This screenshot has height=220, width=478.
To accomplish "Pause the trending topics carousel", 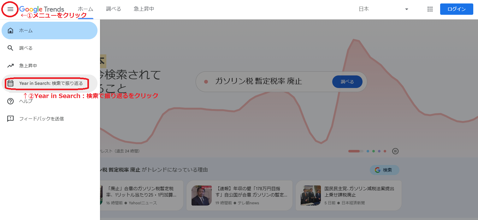I will click(395, 151).
